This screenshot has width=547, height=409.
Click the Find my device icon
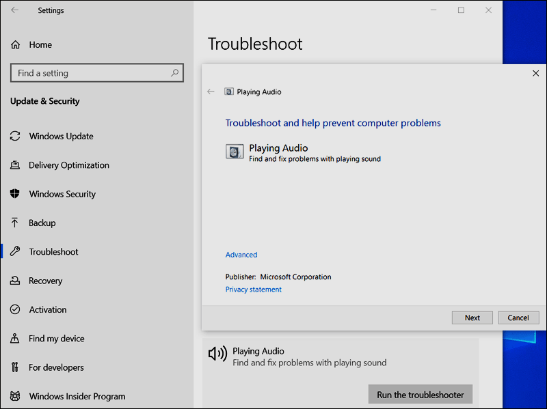[x=15, y=339]
